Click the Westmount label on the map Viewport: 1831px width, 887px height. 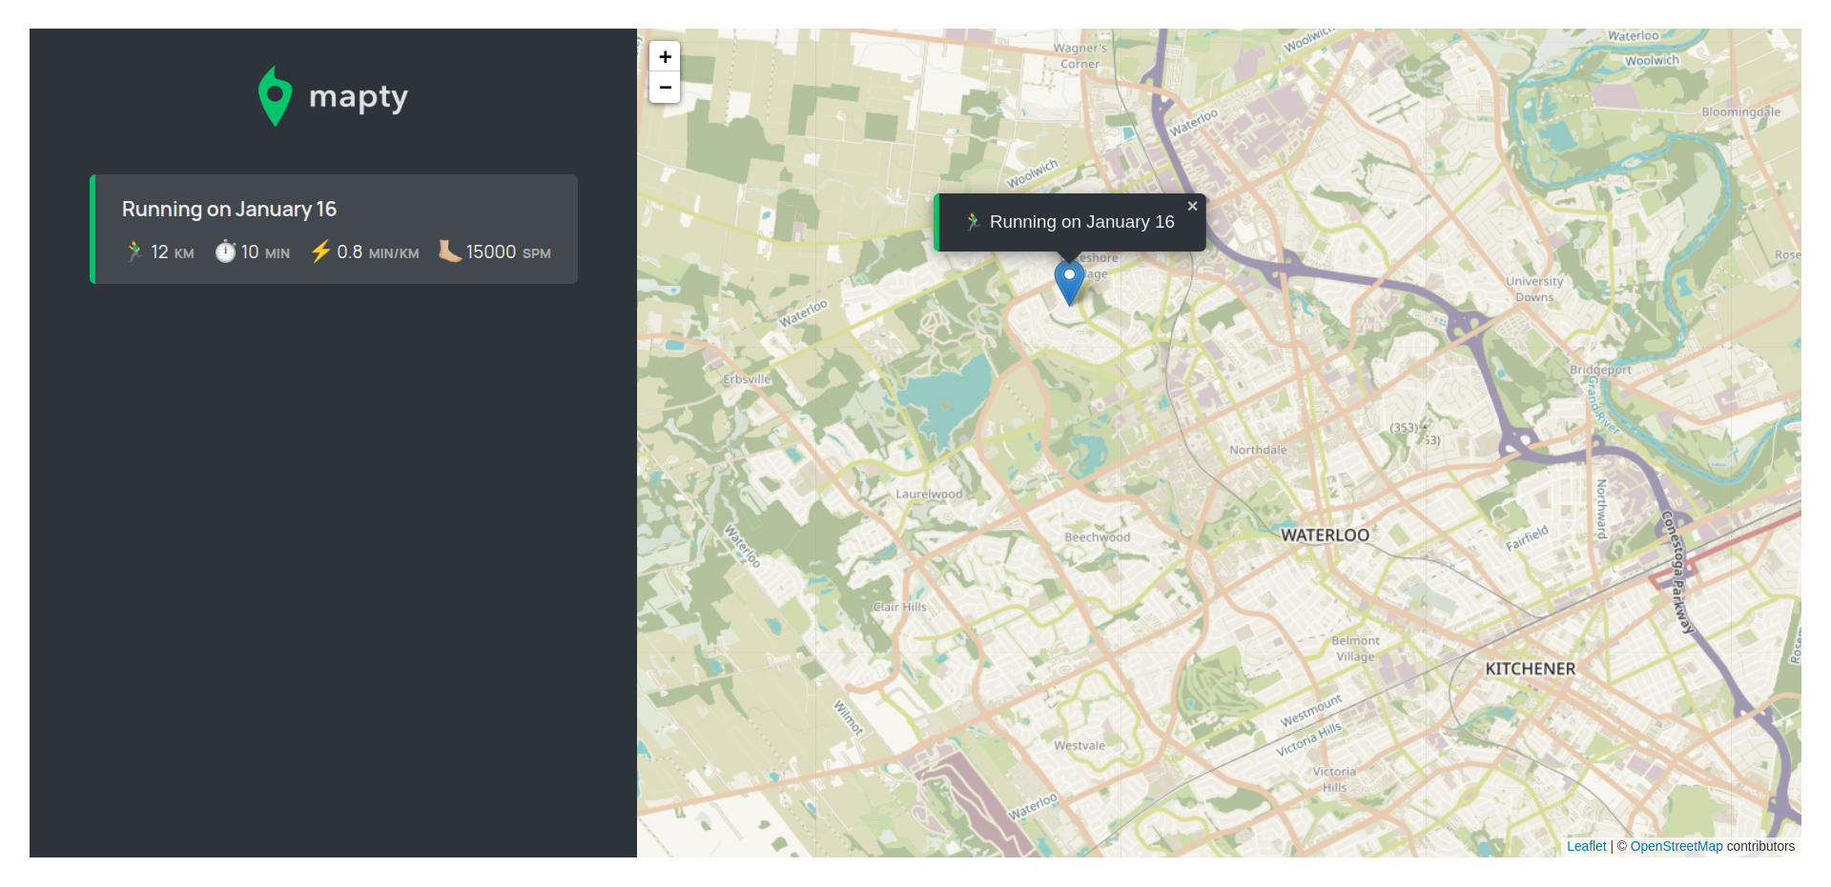point(1311,710)
